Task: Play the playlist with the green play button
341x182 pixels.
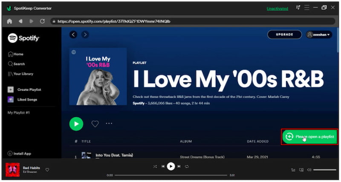Action: click(76, 124)
